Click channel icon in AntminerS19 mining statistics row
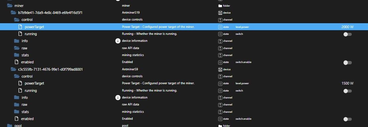The height and width of the screenshot is (127, 368). point(220,55)
